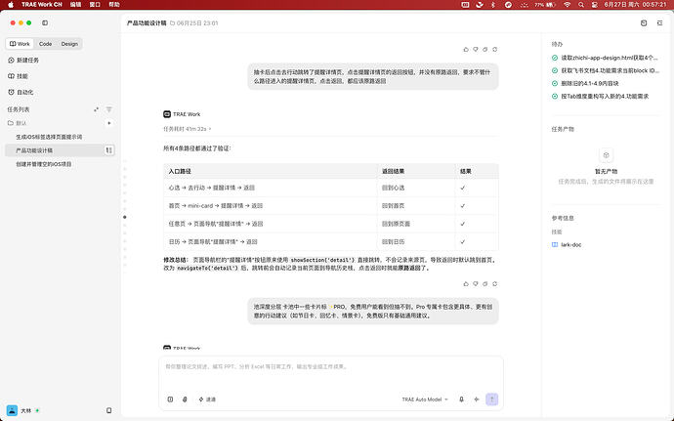Screen dimensions: 674x421
Task: Click the folder icon beside the 06月25日 date in the header
Action: pos(172,23)
